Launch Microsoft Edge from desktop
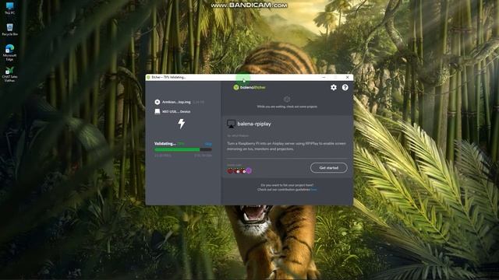 [x=9, y=53]
